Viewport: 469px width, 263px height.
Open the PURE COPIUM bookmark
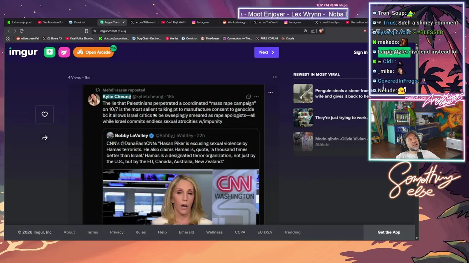point(267,38)
